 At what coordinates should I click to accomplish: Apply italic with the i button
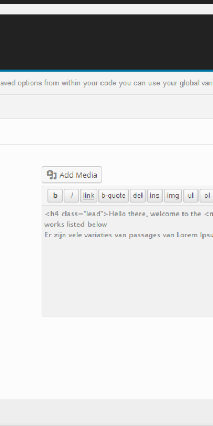click(x=72, y=196)
